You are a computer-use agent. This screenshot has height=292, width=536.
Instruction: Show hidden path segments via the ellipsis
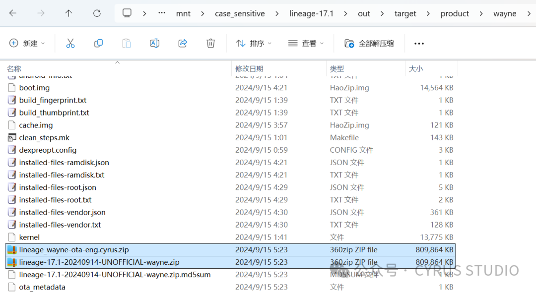(162, 13)
